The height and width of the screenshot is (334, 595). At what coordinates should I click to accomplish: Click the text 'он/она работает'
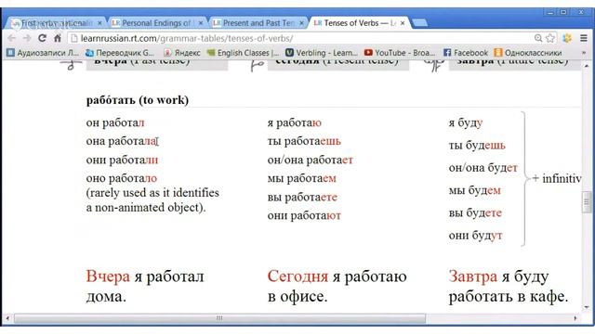pos(311,160)
